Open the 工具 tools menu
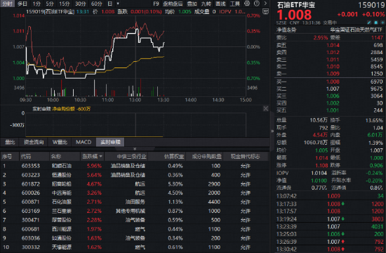The image size is (386, 253). click(235, 4)
